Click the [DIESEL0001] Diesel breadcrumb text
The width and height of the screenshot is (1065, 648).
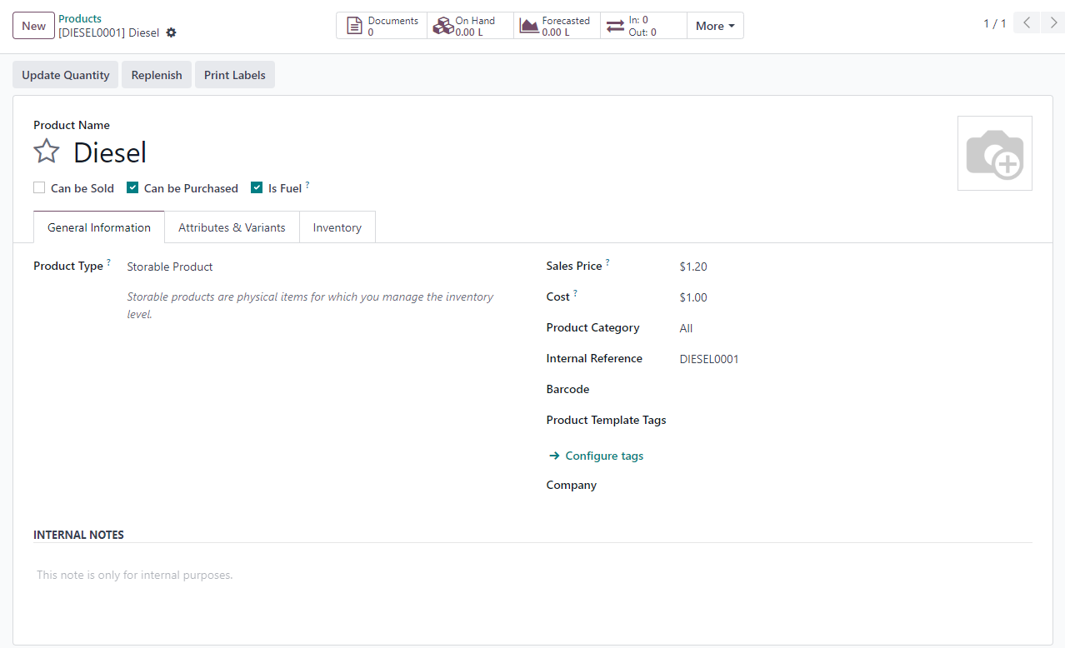(108, 32)
